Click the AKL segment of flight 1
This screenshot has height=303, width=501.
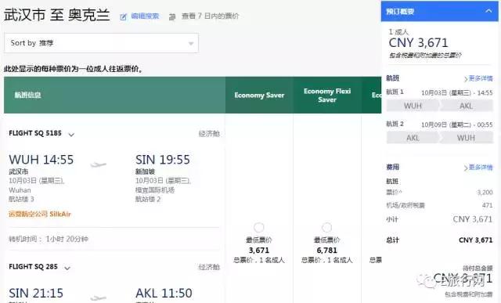pyautogui.click(x=467, y=106)
